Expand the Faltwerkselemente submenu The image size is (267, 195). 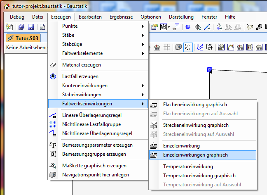point(98,53)
